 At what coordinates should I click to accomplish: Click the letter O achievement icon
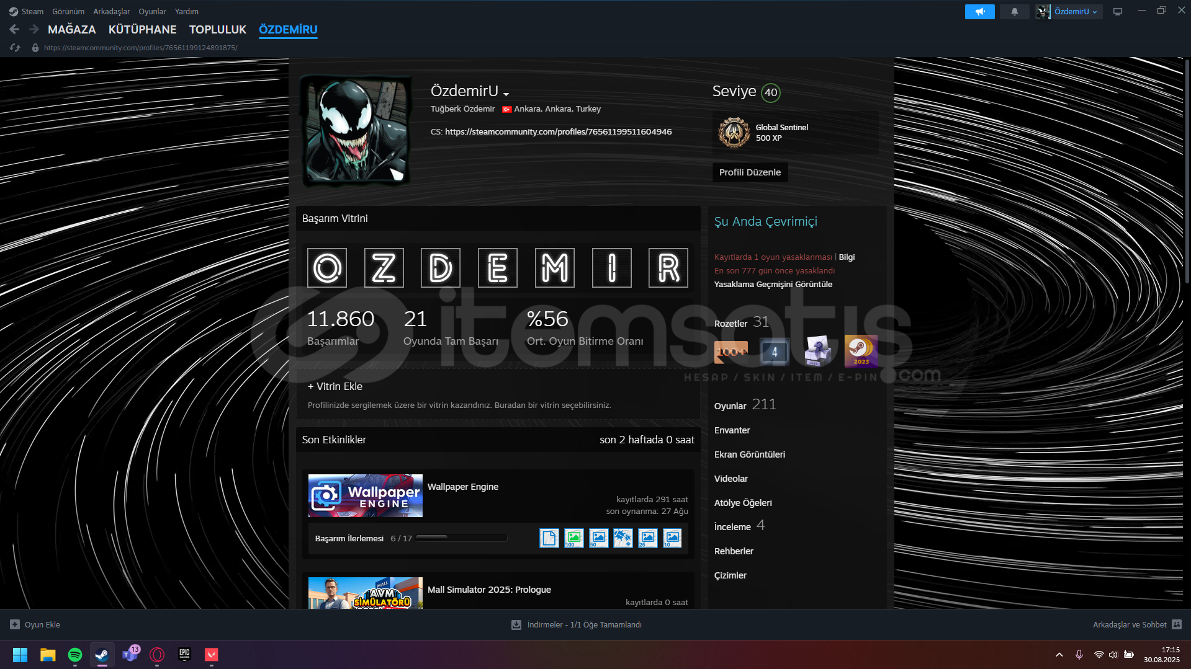327,268
